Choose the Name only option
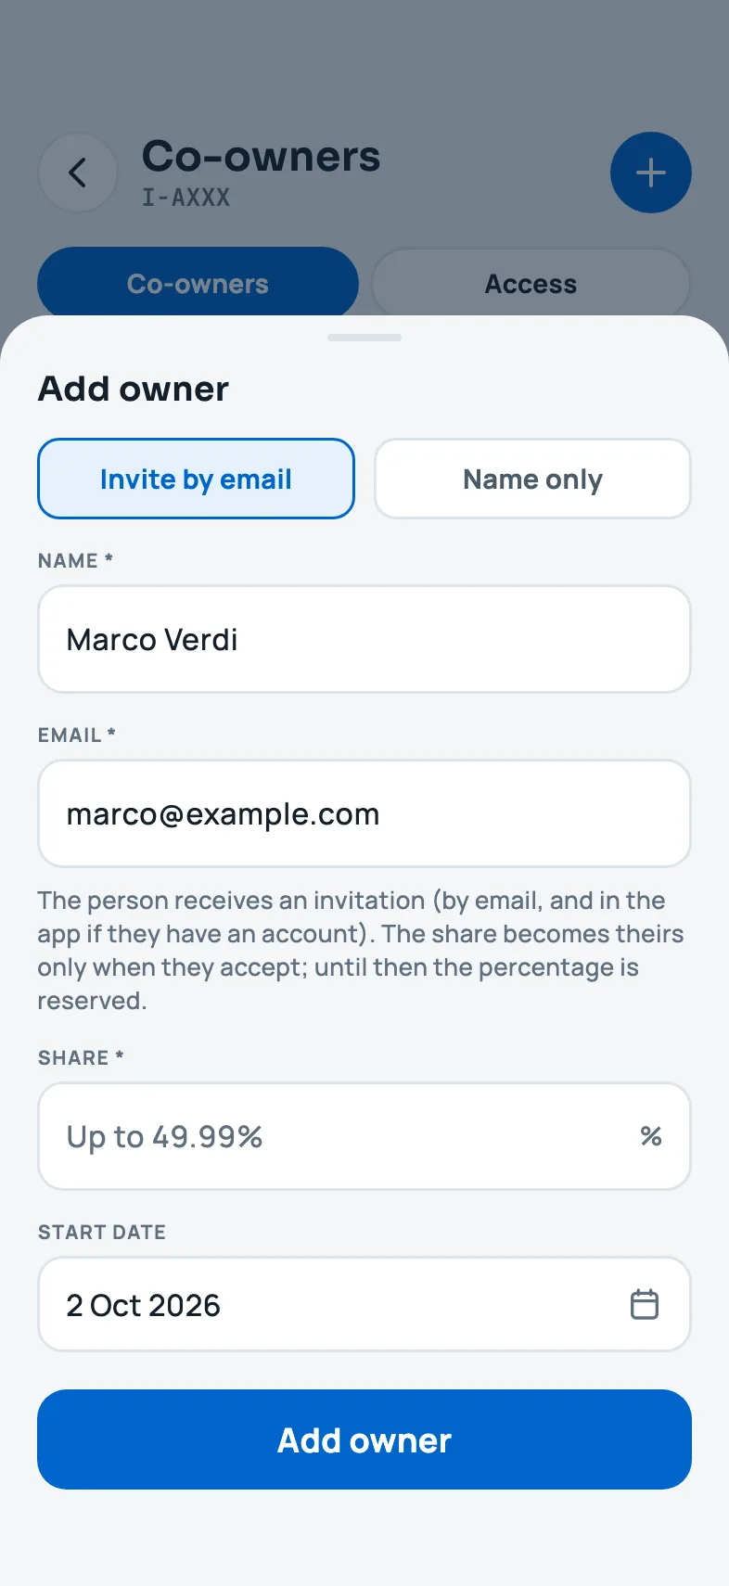Viewport: 729px width, 1586px height. point(532,479)
